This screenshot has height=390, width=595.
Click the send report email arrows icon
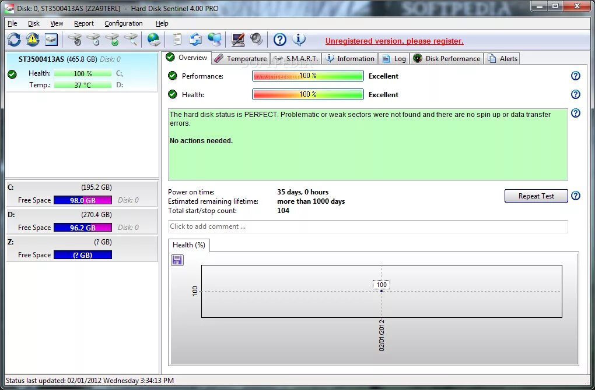[x=196, y=40]
